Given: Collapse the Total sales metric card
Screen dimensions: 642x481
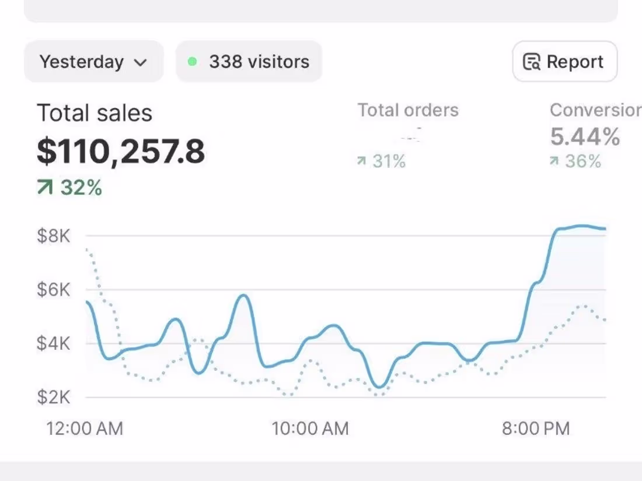Looking at the screenshot, I should coord(95,113).
